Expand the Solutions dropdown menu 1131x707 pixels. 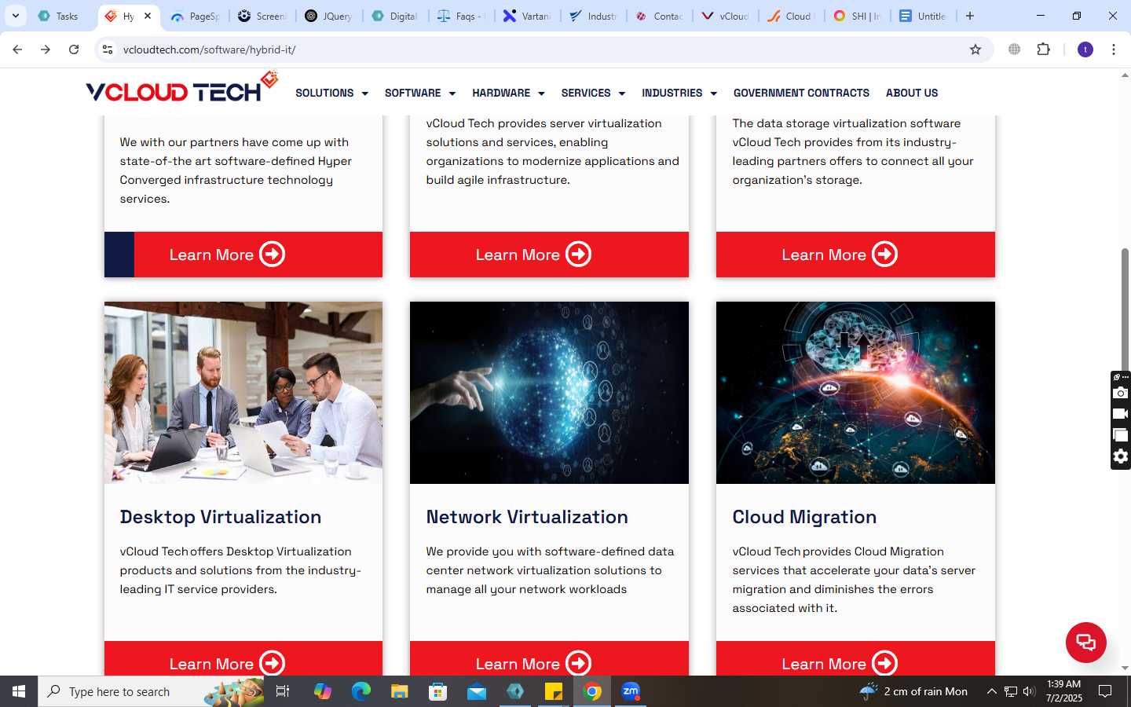[x=331, y=93]
